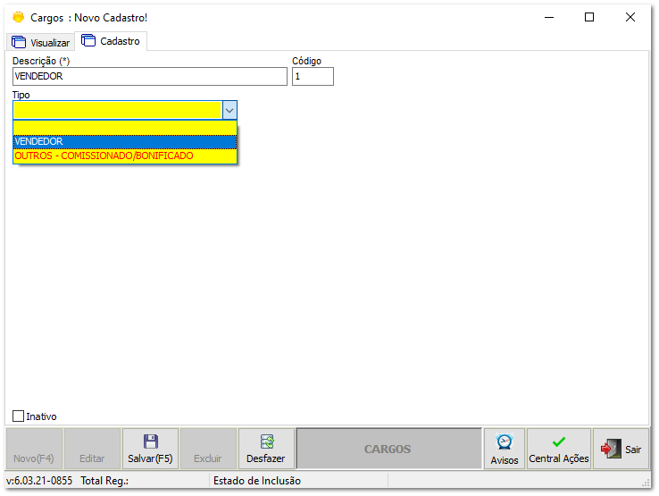Screen dimensions: 659x496
Task: Click in the Descrição text field
Action: [150, 77]
